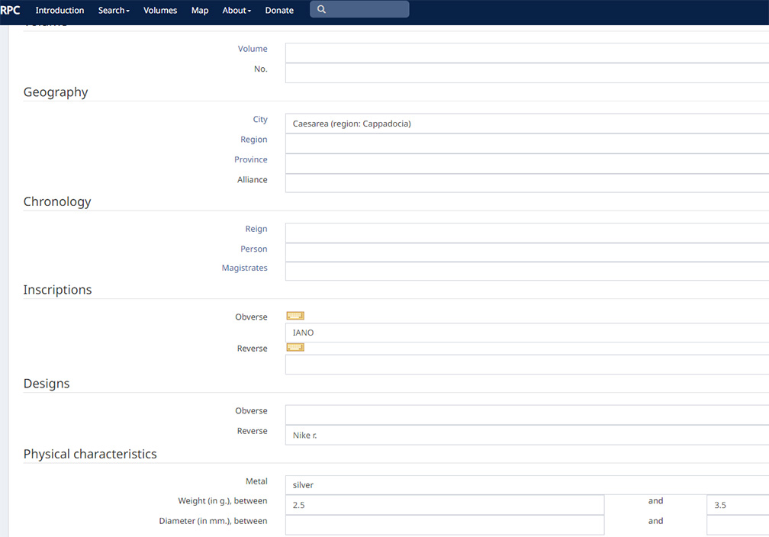769x537 pixels.
Task: Click the 'Weight (in g.), between' label
Action: 223,500
